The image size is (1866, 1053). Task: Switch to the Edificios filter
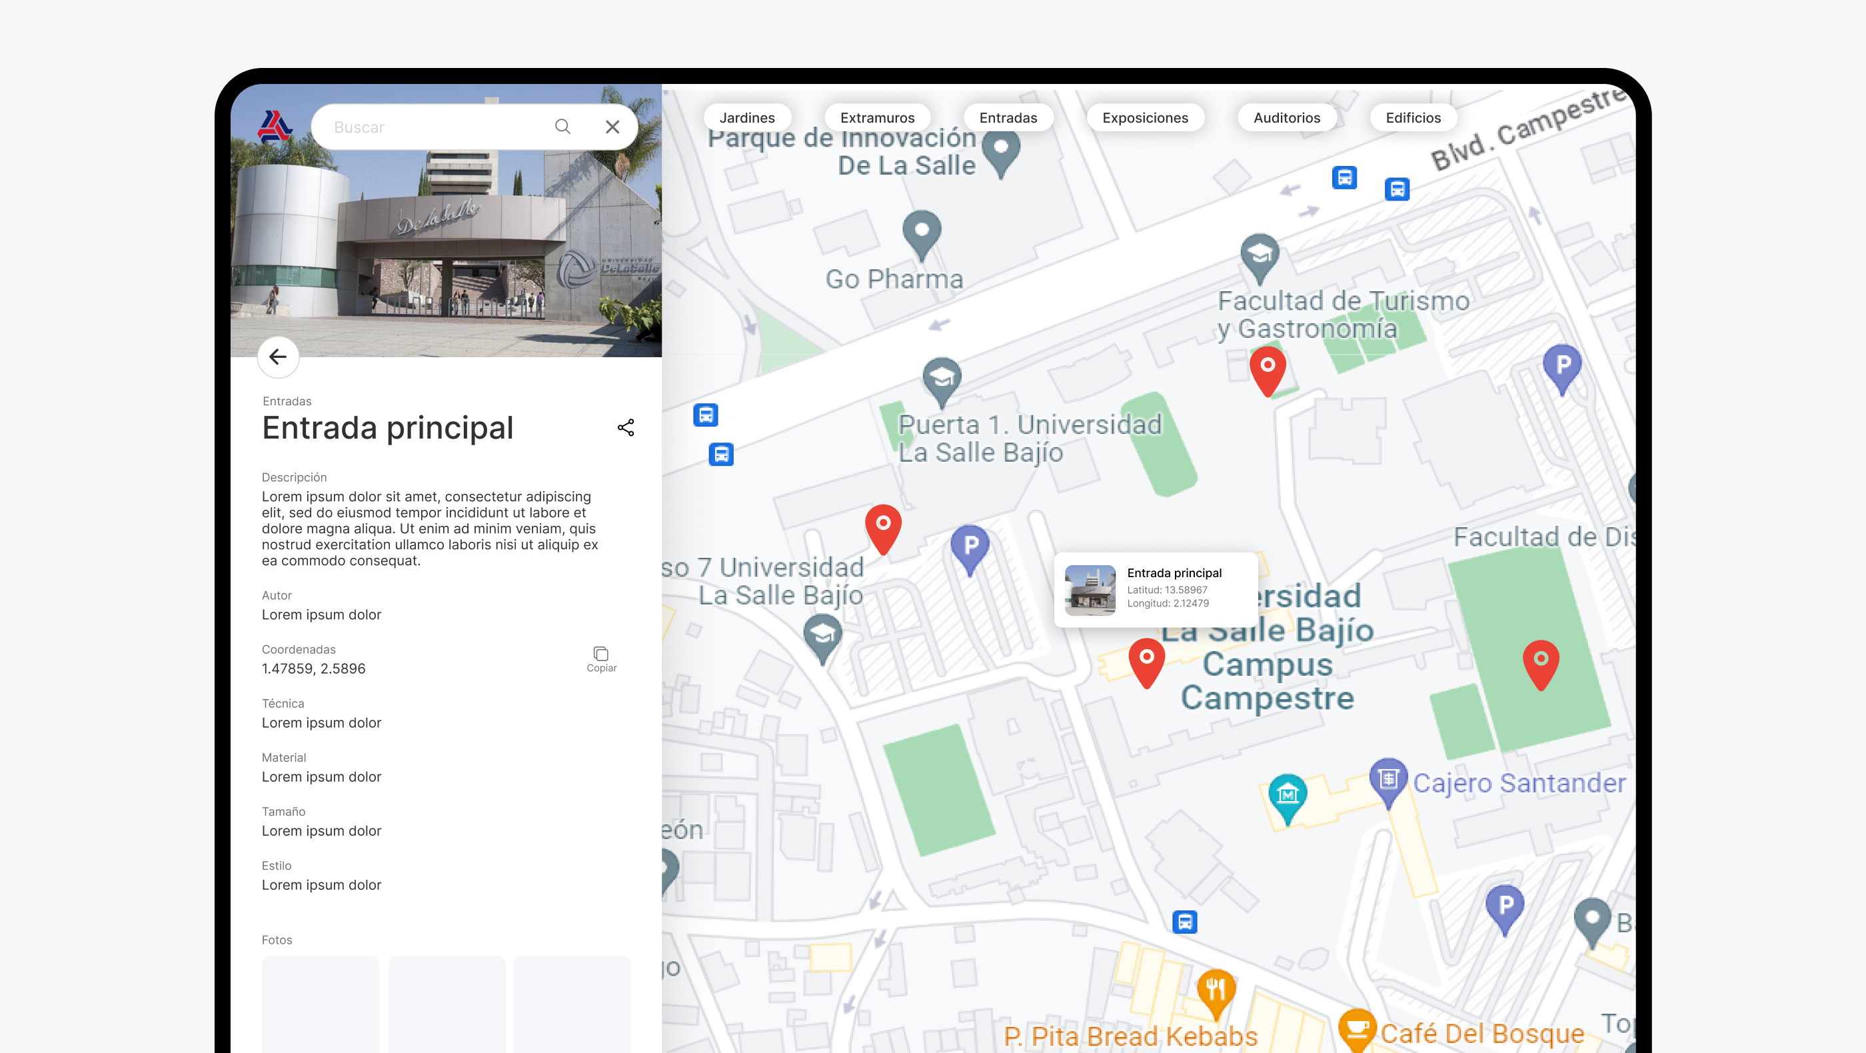coord(1413,117)
